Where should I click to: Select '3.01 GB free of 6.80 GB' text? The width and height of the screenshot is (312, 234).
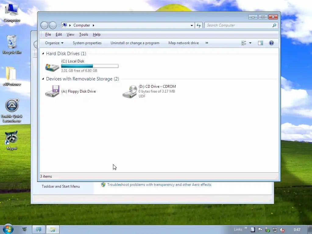click(x=79, y=71)
